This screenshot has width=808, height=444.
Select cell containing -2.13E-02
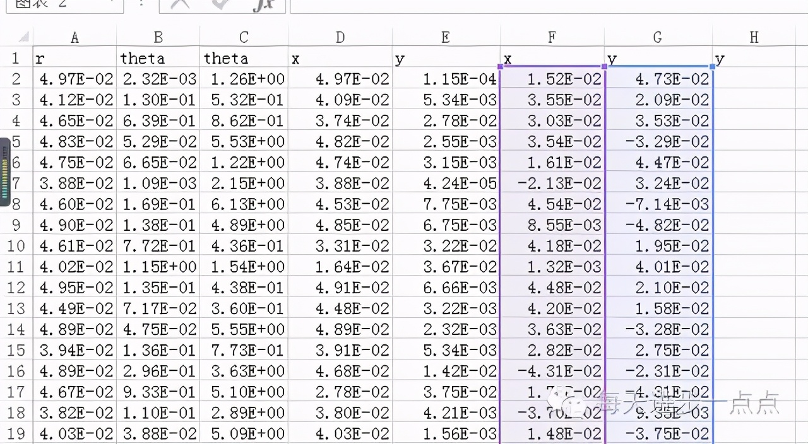coord(552,183)
